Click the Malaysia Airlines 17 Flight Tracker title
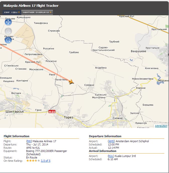Screen dimensions: 169x173 pyautogui.click(x=31, y=6)
